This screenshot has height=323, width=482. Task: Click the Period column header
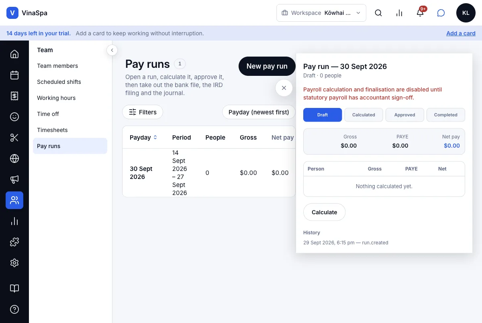[182, 137]
